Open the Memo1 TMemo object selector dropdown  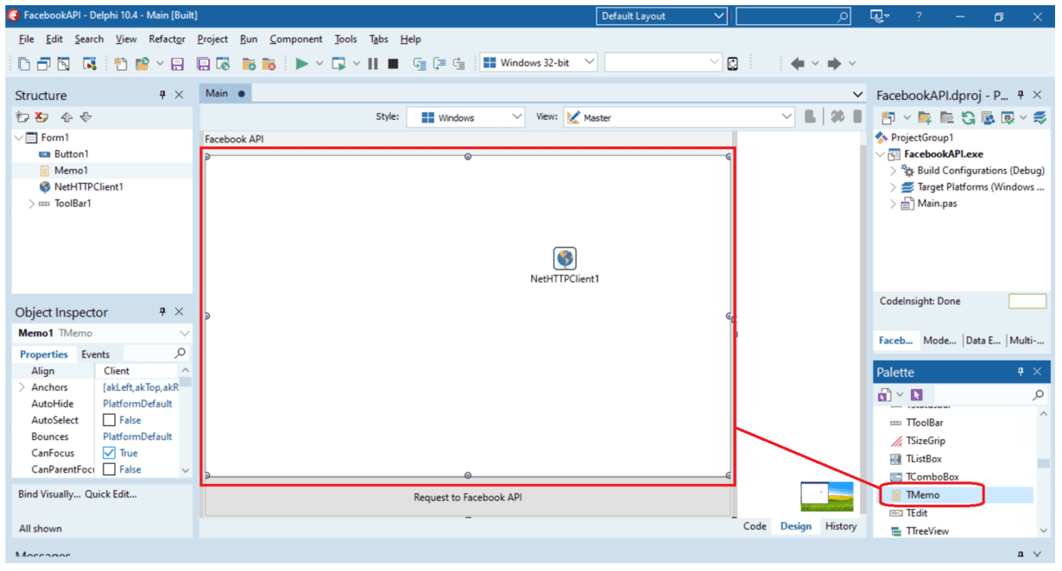(184, 333)
